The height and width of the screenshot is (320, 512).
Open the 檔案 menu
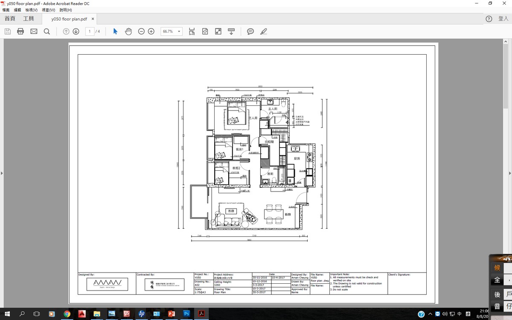(6, 10)
